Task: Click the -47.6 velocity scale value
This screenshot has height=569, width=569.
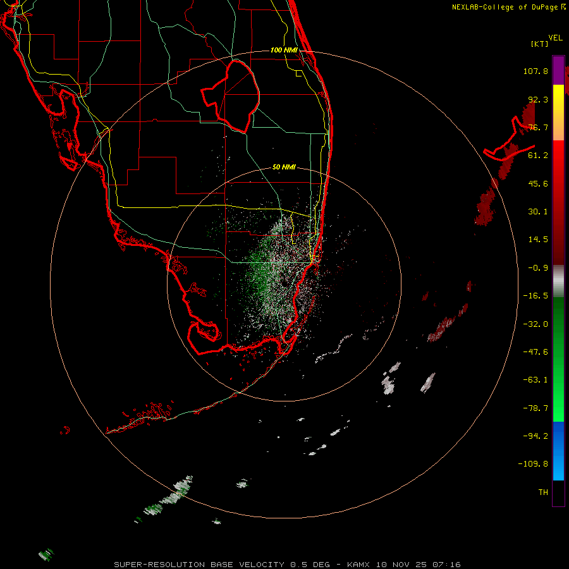Action: click(535, 352)
